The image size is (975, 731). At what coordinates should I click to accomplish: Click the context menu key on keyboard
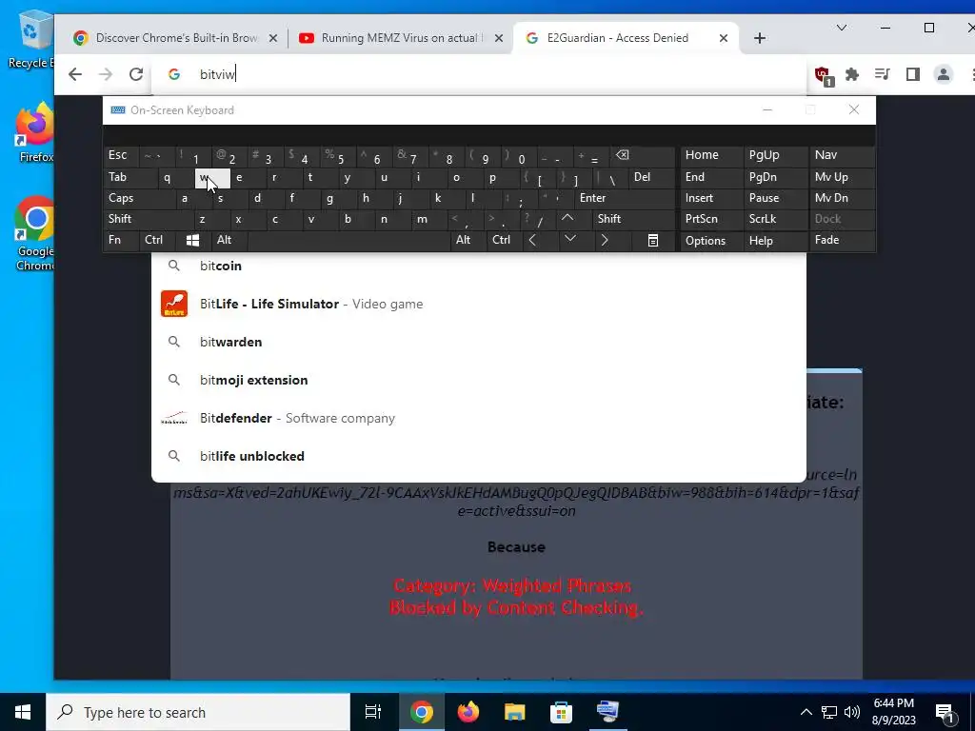pyautogui.click(x=653, y=240)
